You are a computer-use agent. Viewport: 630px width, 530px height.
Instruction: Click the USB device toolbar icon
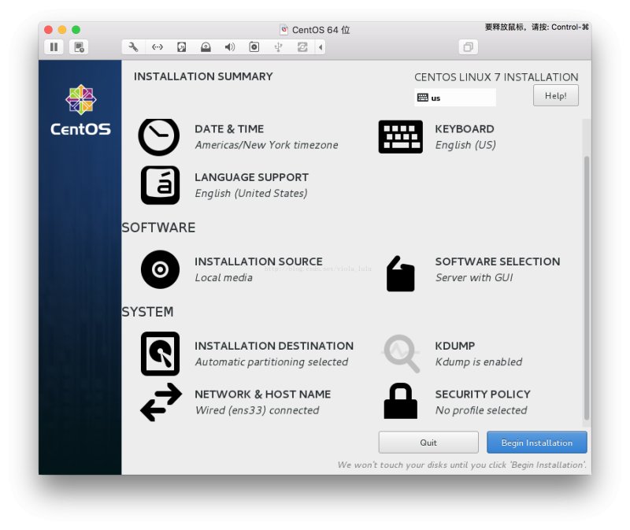[x=278, y=47]
